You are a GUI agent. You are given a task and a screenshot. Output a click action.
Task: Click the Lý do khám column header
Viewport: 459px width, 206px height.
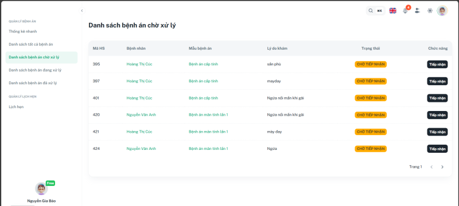click(277, 49)
